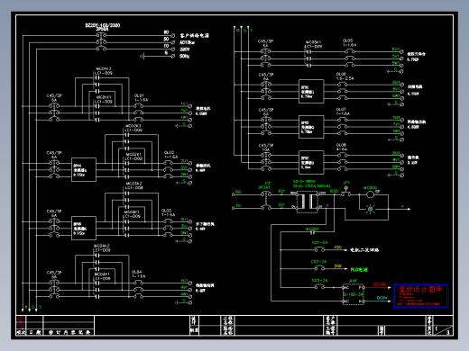The width and height of the screenshot is (469, 351).
Task: Select the CB1-2A circuit breaker symbol
Action: click(x=319, y=249)
